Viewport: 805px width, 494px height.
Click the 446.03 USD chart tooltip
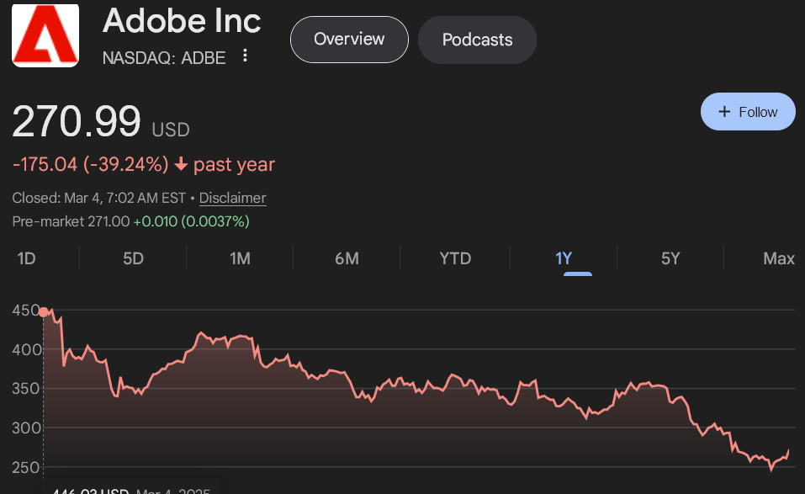pos(130,489)
